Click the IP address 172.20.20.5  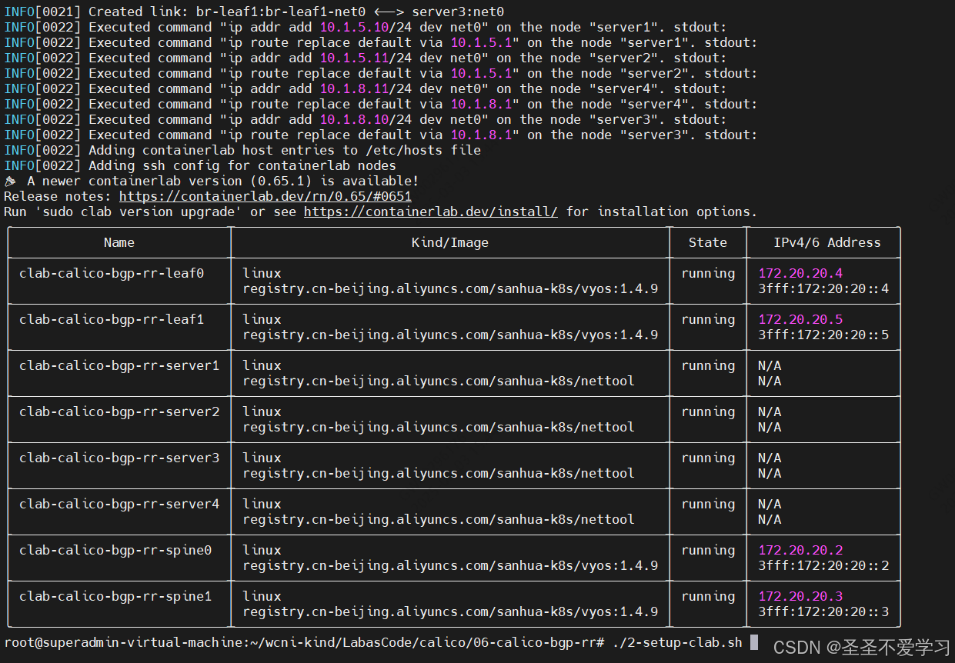[x=800, y=320]
